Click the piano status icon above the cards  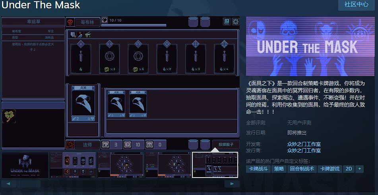tap(87, 35)
